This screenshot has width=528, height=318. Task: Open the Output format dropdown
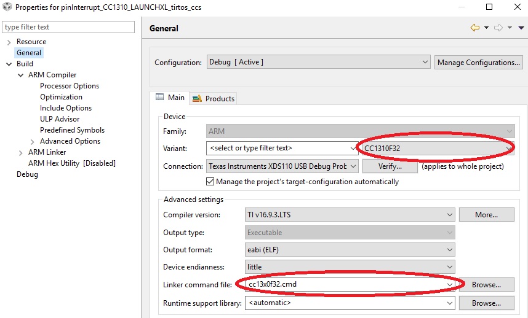pos(350,250)
